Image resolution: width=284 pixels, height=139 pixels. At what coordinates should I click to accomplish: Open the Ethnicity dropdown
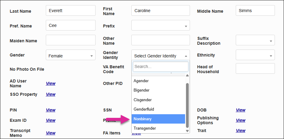coord(255,55)
